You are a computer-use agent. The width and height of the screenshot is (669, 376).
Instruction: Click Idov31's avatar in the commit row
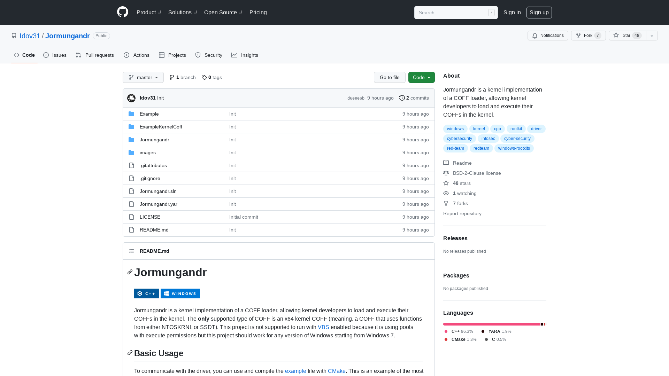point(131,98)
